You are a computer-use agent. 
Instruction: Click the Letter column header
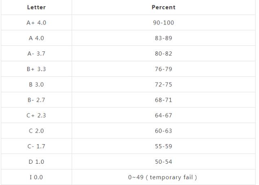pyautogui.click(x=36, y=7)
